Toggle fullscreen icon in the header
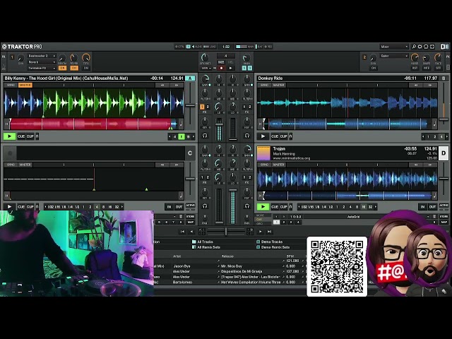The height and width of the screenshot is (339, 452). (x=432, y=47)
